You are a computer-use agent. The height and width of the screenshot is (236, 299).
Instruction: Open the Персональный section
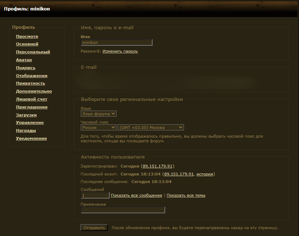(33, 52)
